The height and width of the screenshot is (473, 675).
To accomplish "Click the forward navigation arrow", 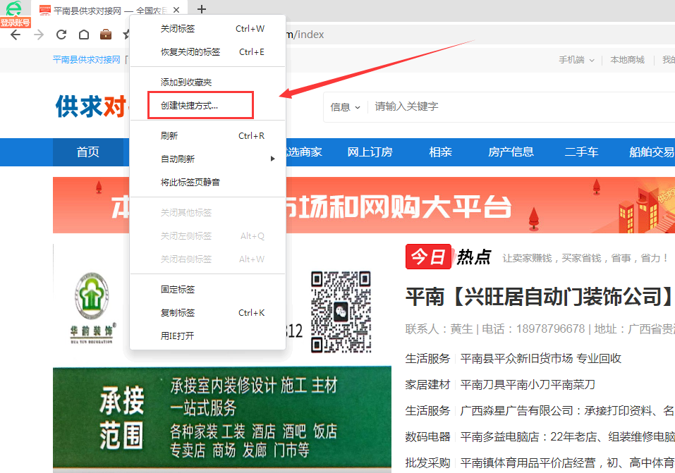I will coord(38,35).
